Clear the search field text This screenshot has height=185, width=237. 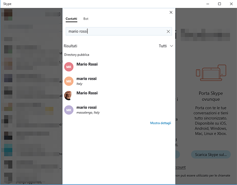coord(168,31)
